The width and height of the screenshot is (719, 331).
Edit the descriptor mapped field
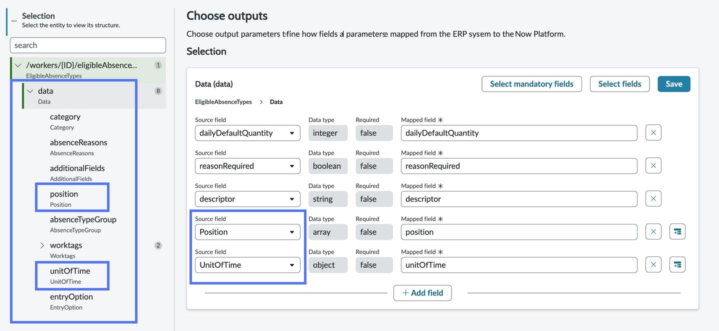[x=519, y=199]
